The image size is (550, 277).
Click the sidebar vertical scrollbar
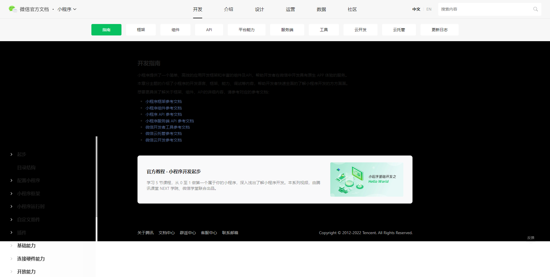[97, 177]
